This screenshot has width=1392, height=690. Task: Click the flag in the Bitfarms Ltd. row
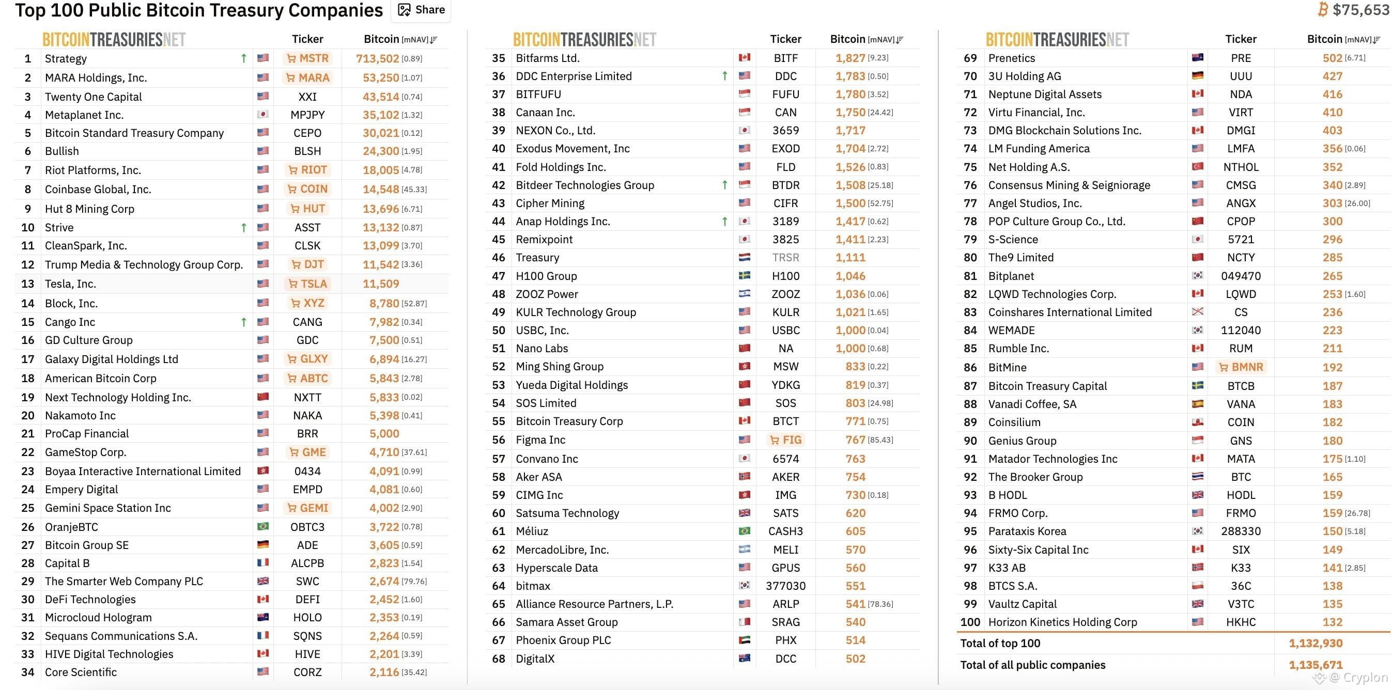pyautogui.click(x=744, y=57)
